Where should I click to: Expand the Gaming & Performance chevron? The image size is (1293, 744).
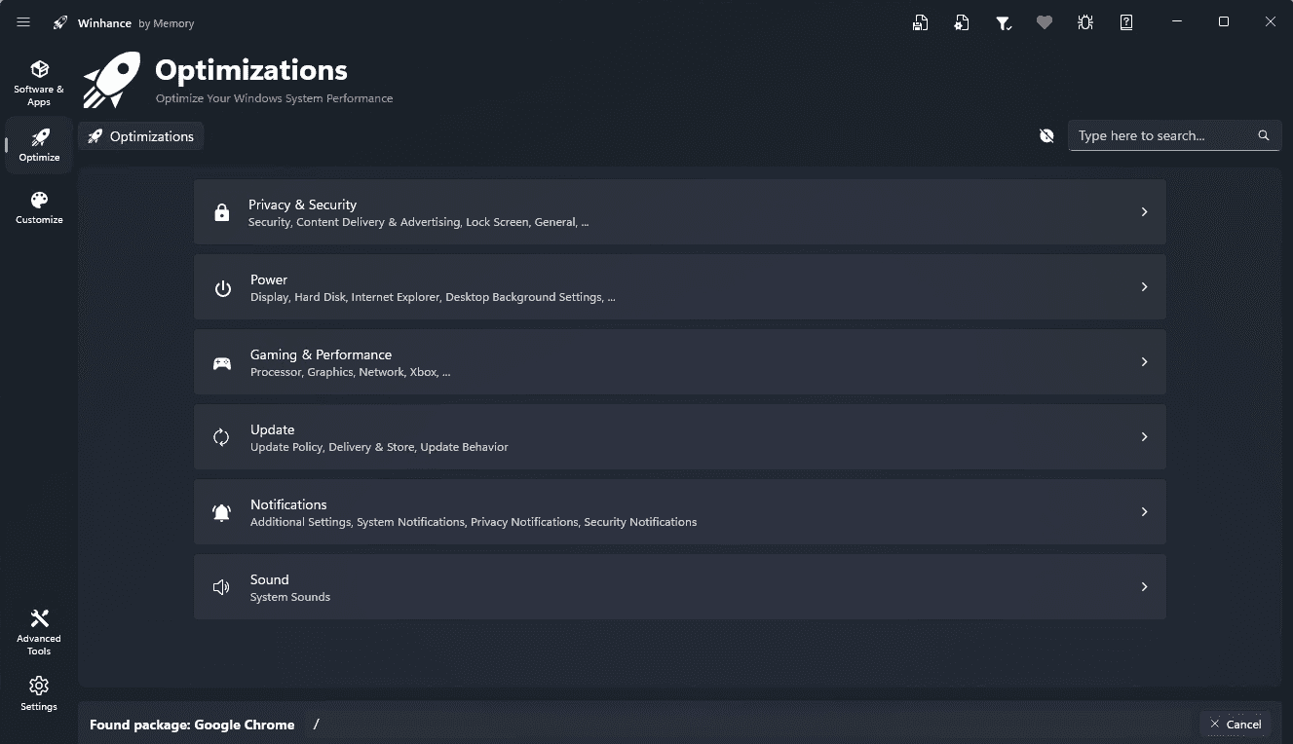point(1144,361)
